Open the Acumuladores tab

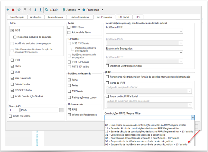(55, 17)
